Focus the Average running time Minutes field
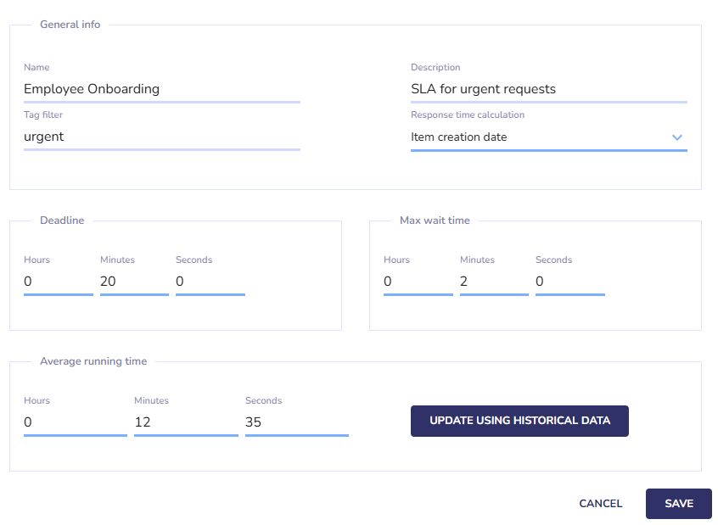The image size is (718, 525). 186,422
